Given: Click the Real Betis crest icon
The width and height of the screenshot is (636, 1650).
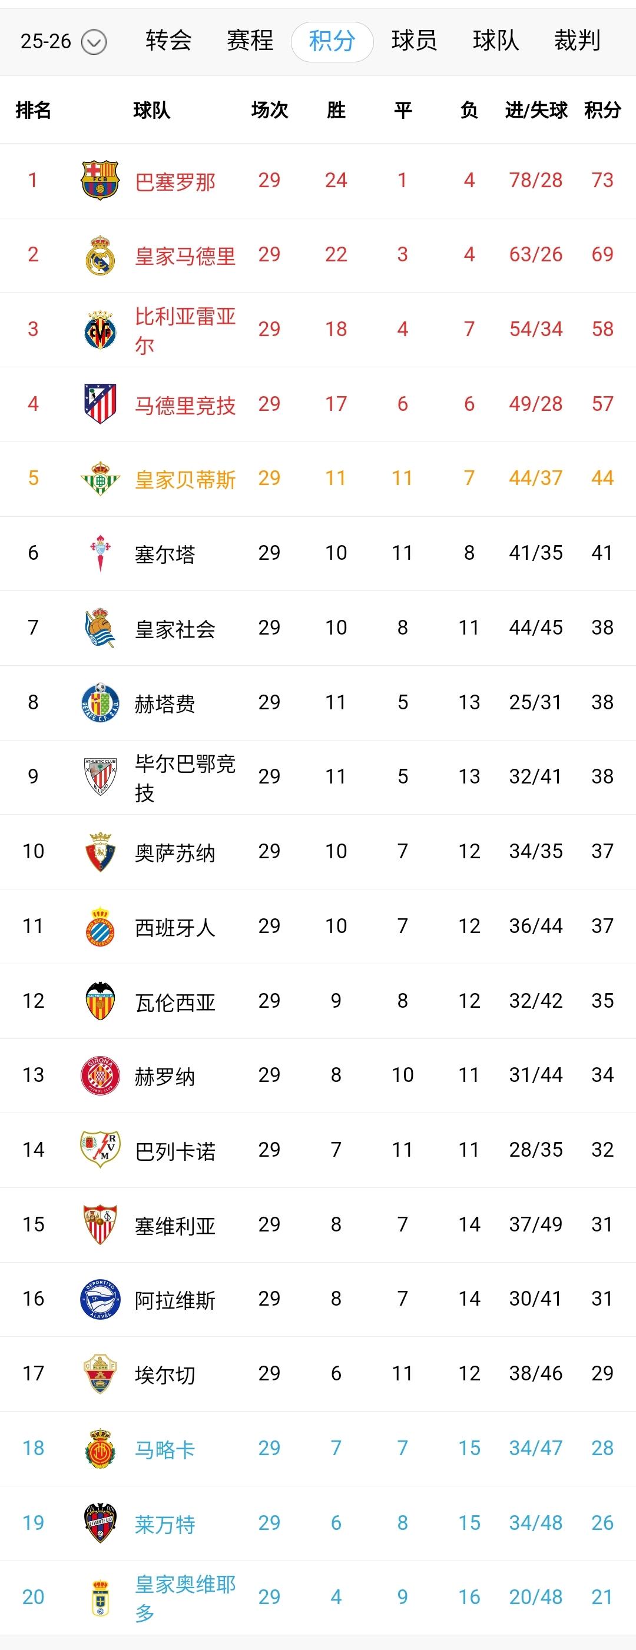Looking at the screenshot, I should 100,479.
